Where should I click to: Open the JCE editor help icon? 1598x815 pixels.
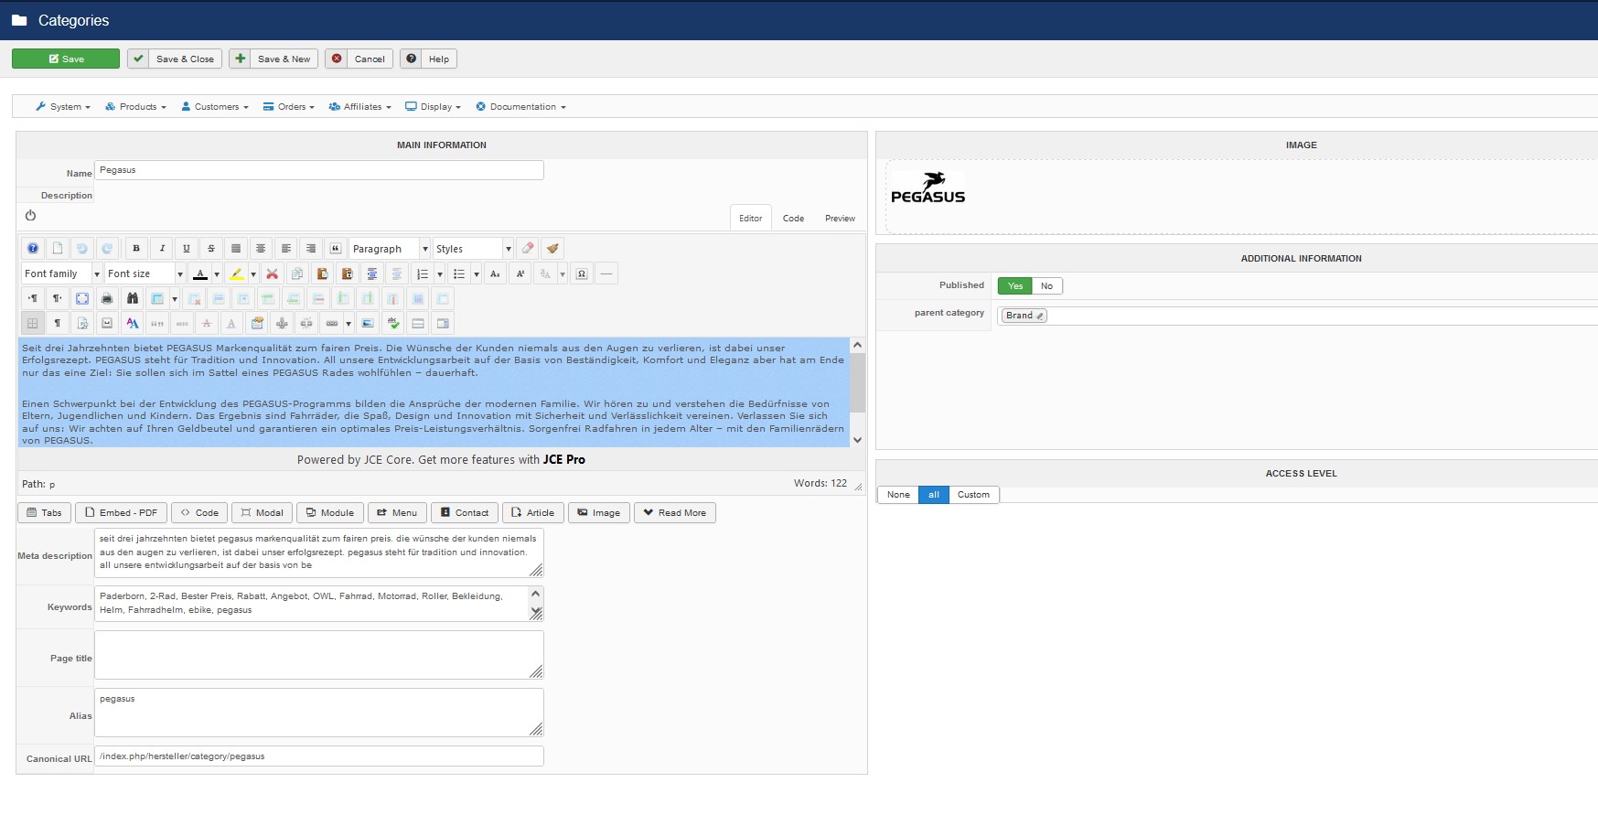(x=32, y=249)
